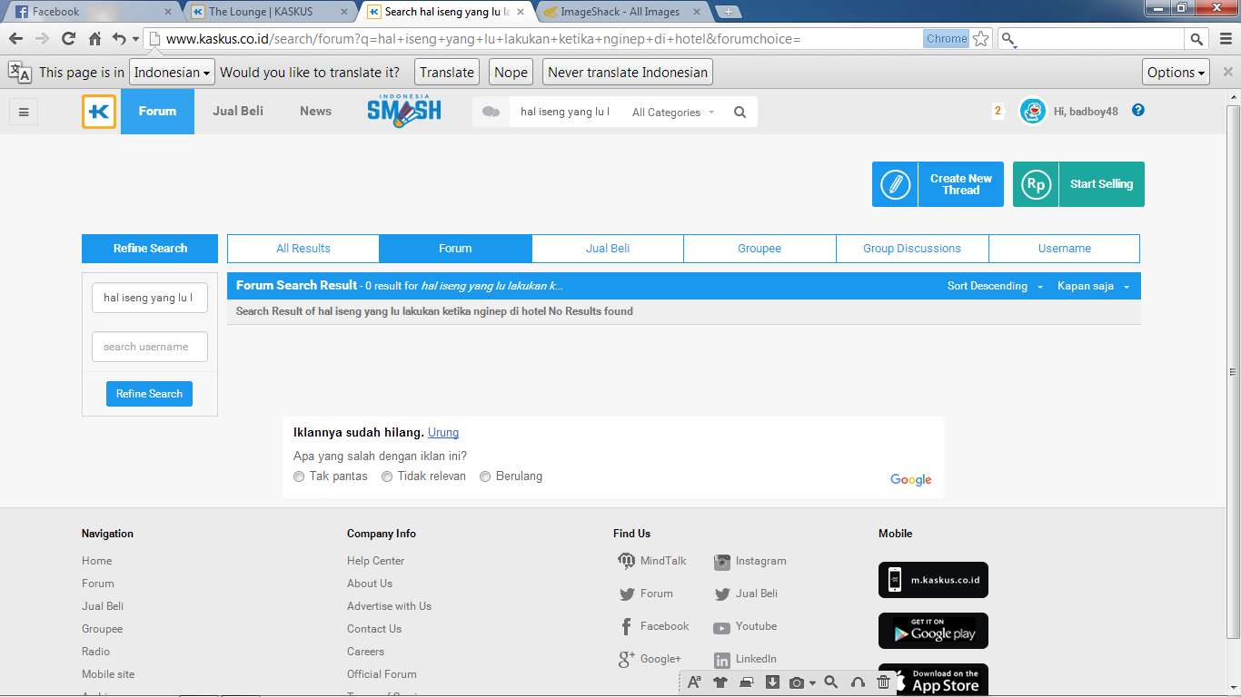Click the Urung undo link
The image size is (1241, 697).
click(x=443, y=433)
